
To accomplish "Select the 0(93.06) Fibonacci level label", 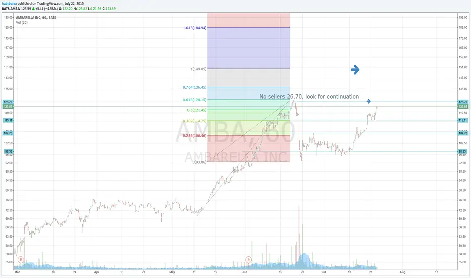I will [x=199, y=162].
